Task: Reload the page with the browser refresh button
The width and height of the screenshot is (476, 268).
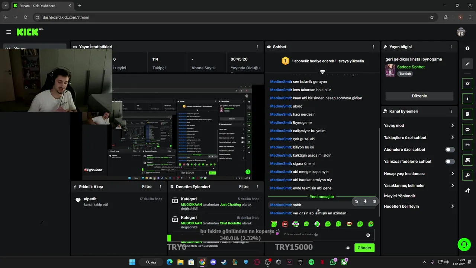Action: [25, 17]
